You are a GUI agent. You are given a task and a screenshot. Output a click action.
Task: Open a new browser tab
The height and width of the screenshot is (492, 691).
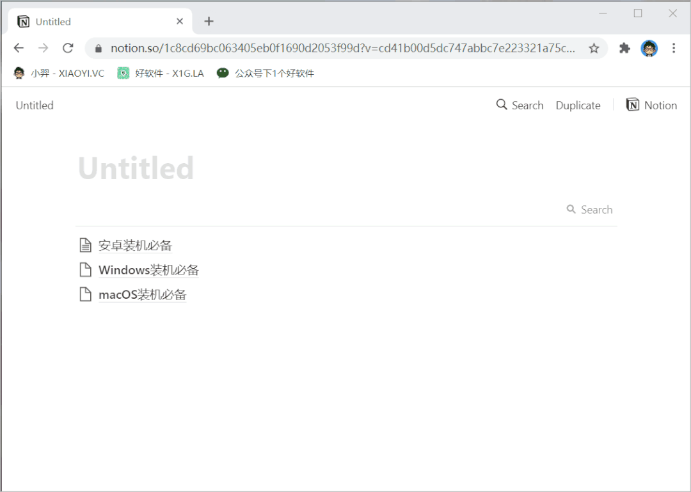(209, 21)
